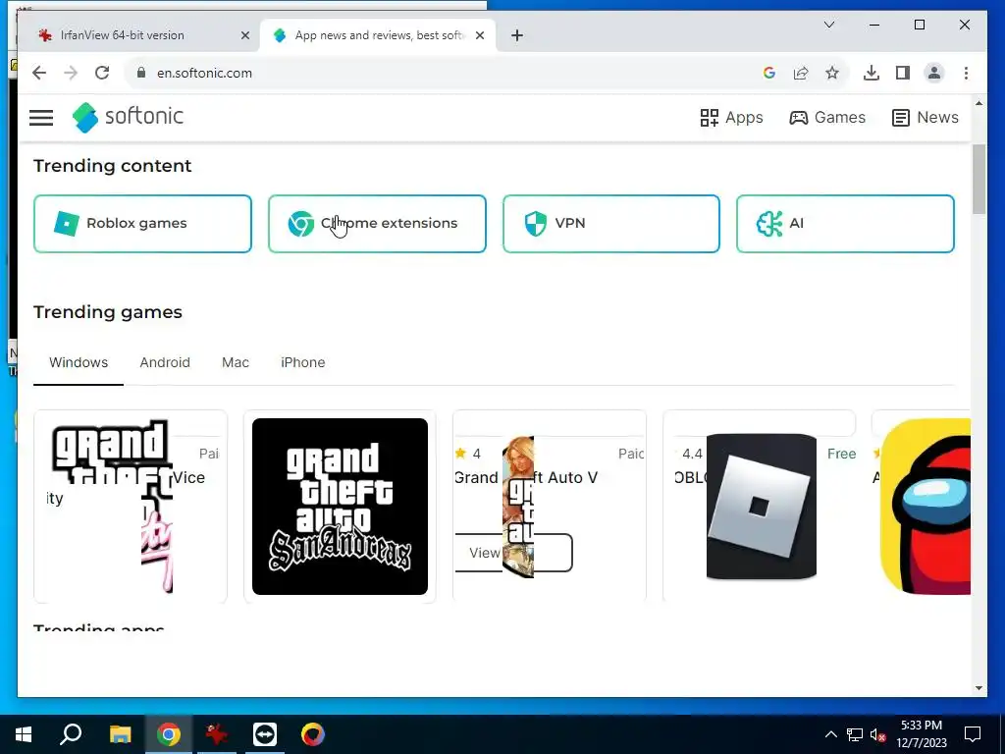Bookmark this tab with star icon
The width and height of the screenshot is (1005, 754).
[x=832, y=73]
